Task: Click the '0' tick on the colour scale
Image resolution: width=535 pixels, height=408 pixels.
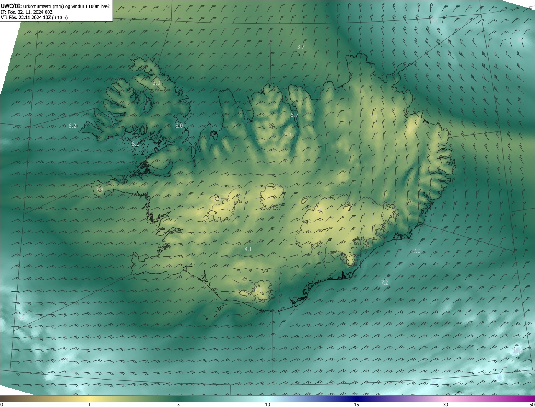Action: pos(2,405)
